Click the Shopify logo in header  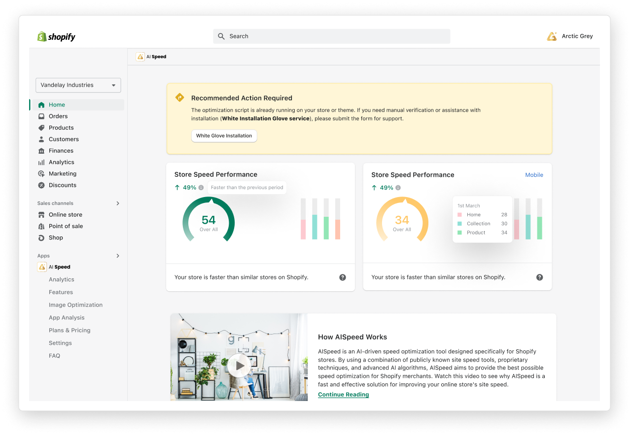pyautogui.click(x=56, y=36)
